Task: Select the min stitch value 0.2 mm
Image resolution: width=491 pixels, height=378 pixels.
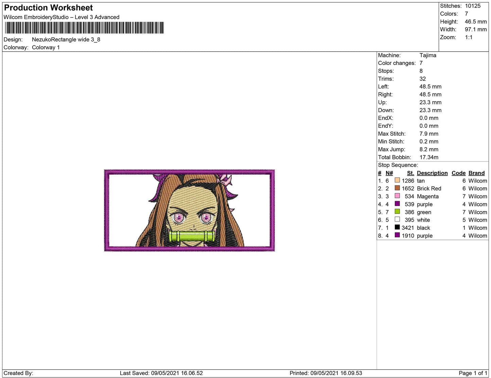Action: 429,141
